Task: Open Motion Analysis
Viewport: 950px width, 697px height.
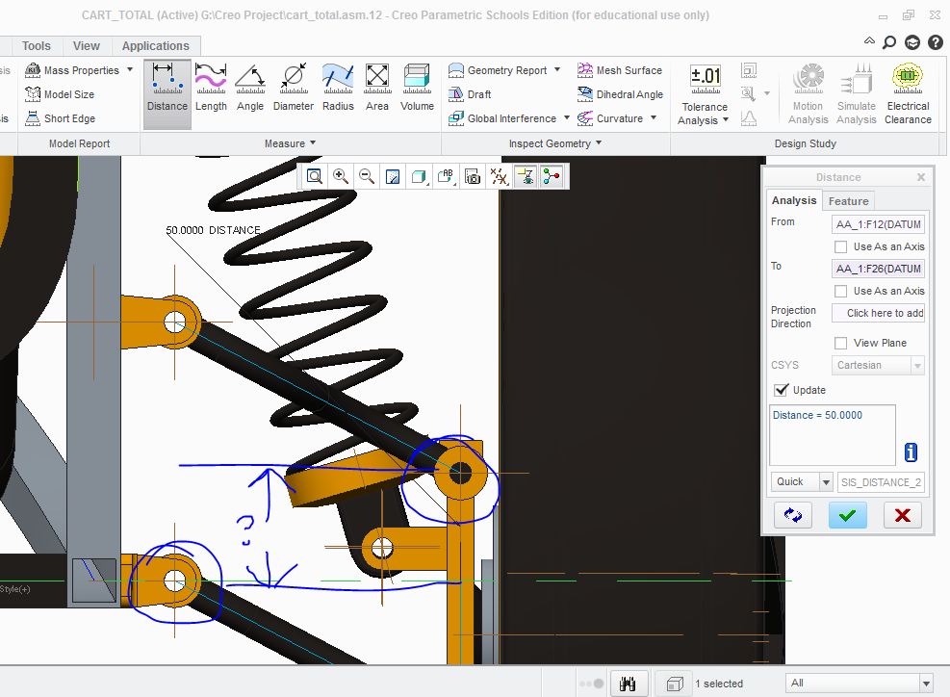Action: click(808, 94)
